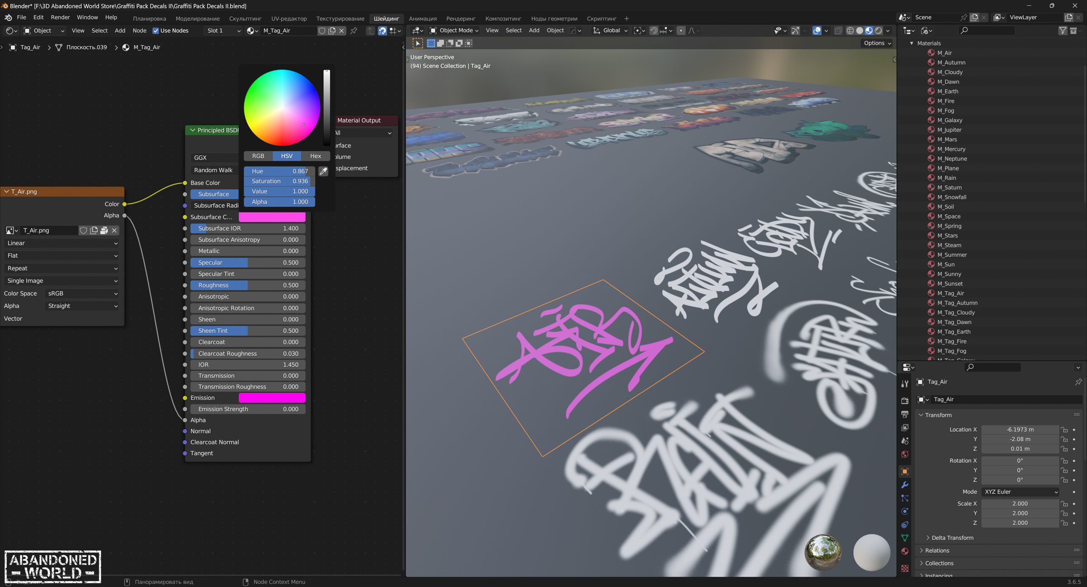Toggle the Location X lock icon
This screenshot has height=587, width=1087.
pos(1064,430)
